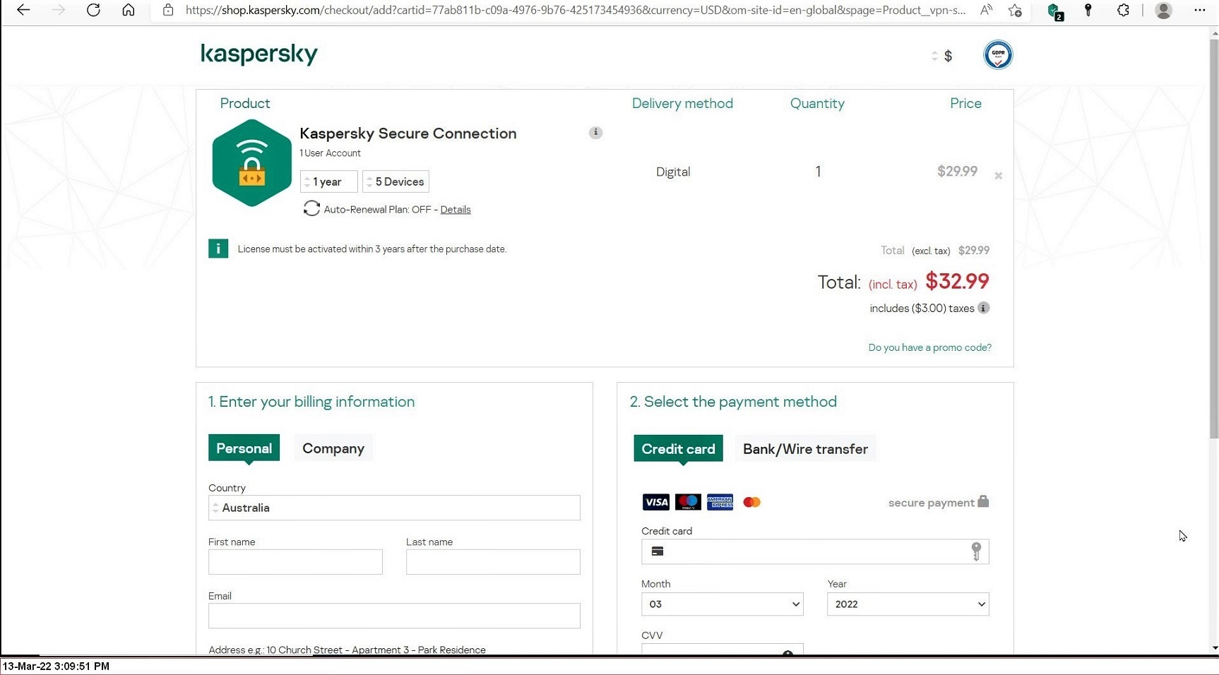Click the browser forward arrow
Image resolution: width=1219 pixels, height=675 pixels.
[59, 10]
